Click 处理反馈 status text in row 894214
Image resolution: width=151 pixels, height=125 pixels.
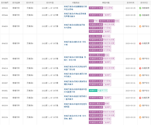pyautogui.click(x=146, y=68)
